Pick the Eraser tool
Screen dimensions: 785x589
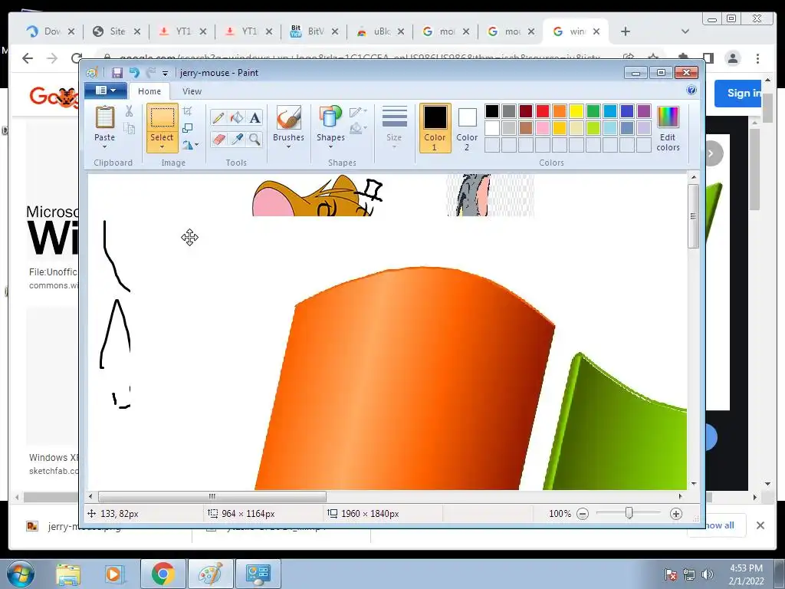click(x=218, y=139)
